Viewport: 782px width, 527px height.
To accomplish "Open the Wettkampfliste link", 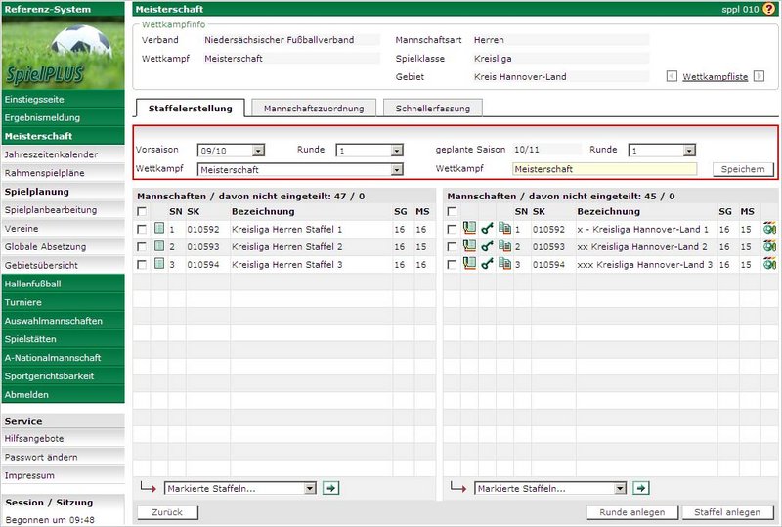I will (715, 76).
